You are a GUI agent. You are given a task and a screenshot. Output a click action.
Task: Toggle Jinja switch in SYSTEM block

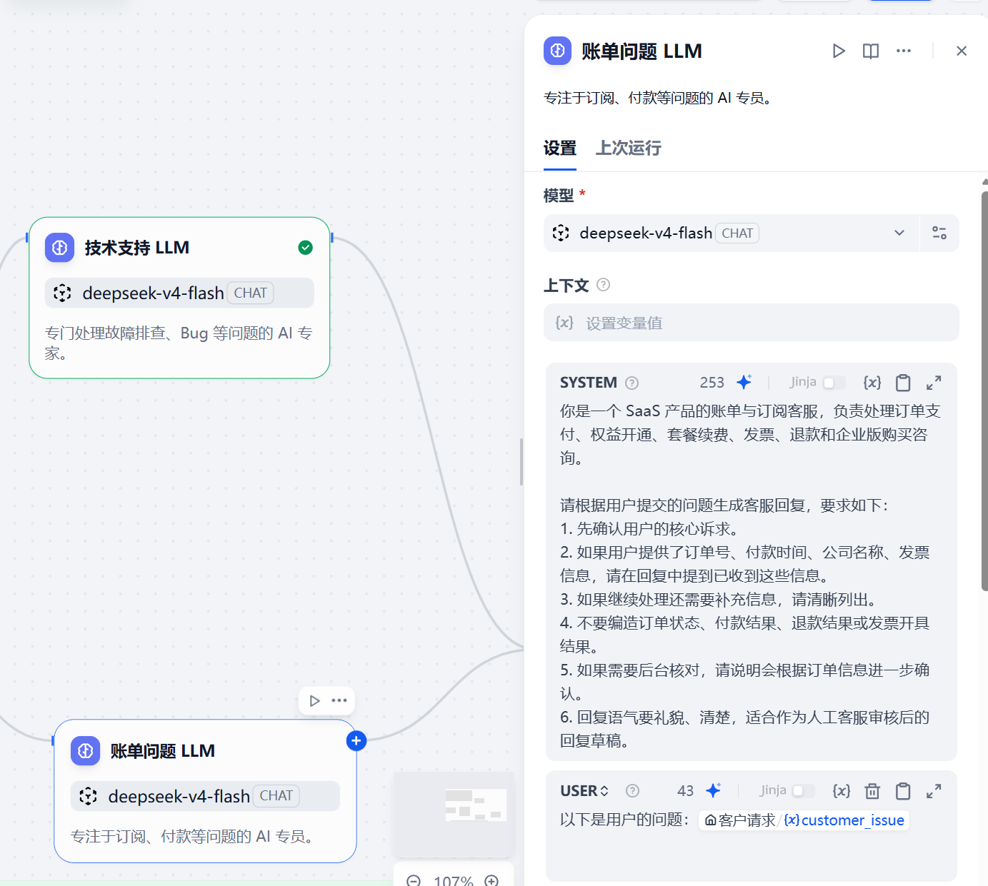coord(834,383)
